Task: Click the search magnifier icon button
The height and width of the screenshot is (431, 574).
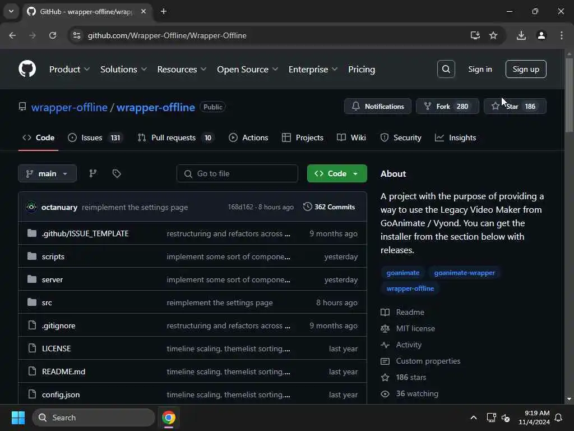Action: pyautogui.click(x=446, y=69)
